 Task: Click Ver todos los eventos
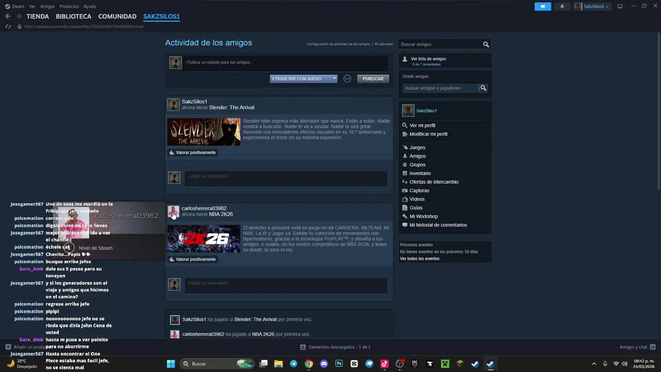pyautogui.click(x=420, y=259)
